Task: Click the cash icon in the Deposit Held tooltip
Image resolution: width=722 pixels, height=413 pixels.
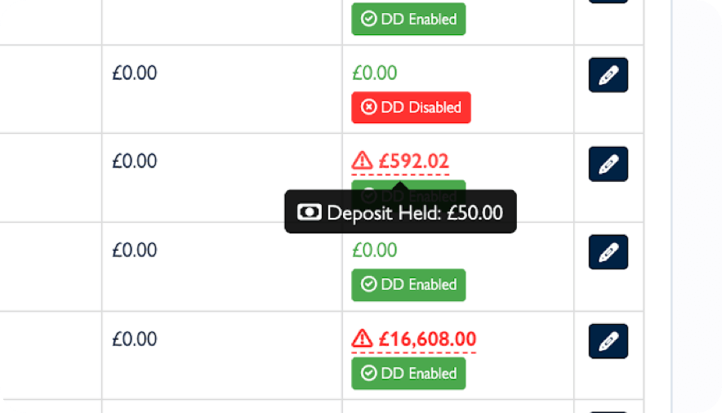Action: point(309,212)
